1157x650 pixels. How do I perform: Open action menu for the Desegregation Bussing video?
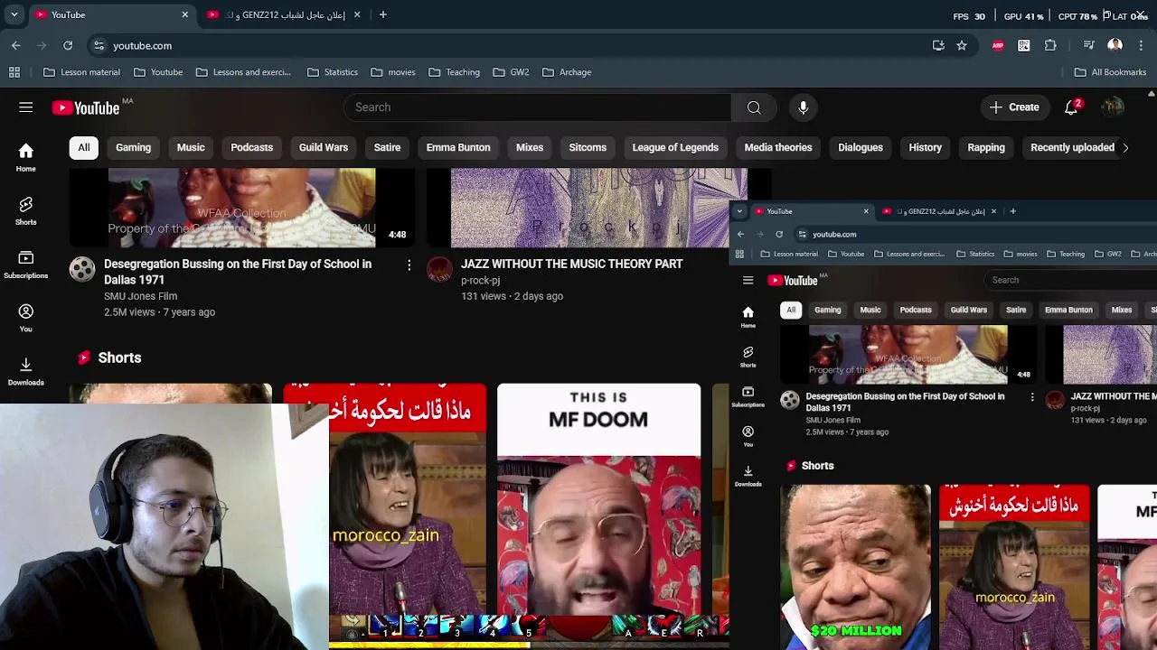click(409, 265)
